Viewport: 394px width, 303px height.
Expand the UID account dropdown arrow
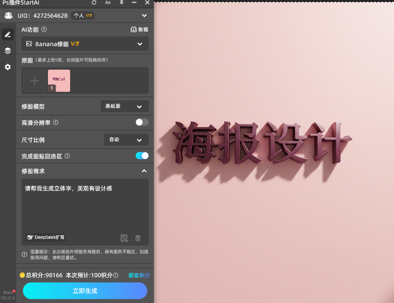tap(144, 15)
